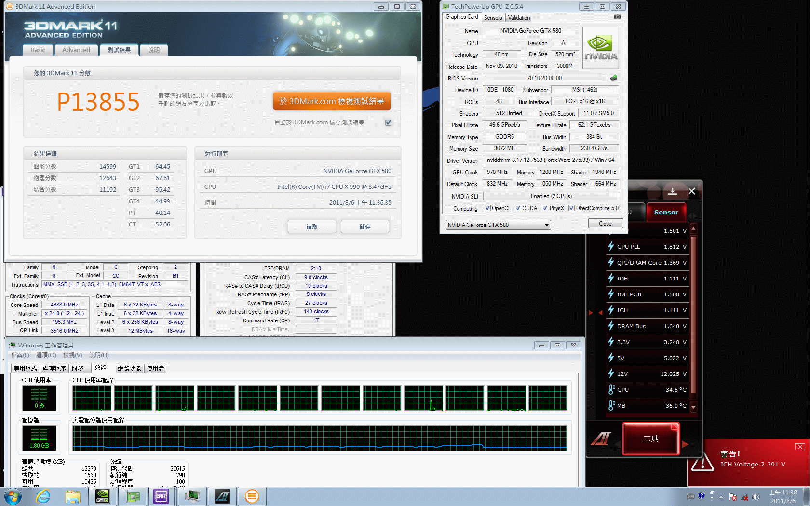The width and height of the screenshot is (810, 506).
Task: Click the CPU PLL voltage lightning icon
Action: click(x=611, y=246)
